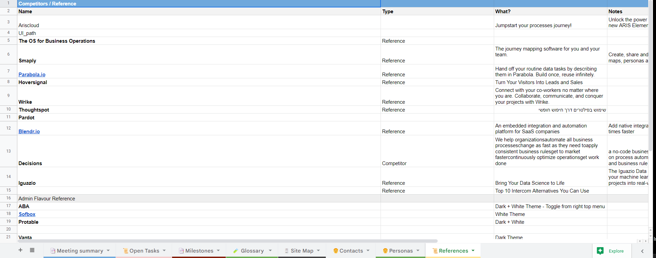Select the Competitors / Reference header cell

click(x=199, y=4)
